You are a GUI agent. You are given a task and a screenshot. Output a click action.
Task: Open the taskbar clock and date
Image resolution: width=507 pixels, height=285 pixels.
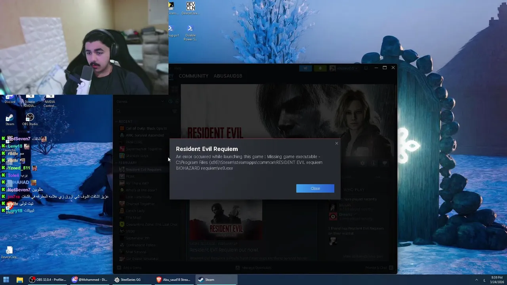[497, 279]
